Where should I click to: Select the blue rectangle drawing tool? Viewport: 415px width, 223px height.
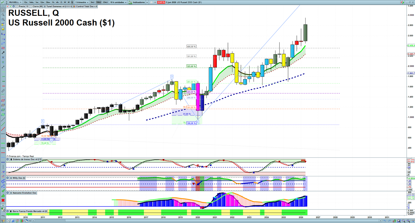coord(3,43)
